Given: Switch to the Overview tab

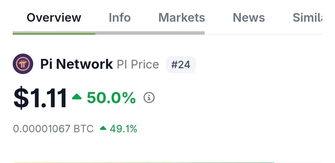Looking at the screenshot, I should pos(54,17).
